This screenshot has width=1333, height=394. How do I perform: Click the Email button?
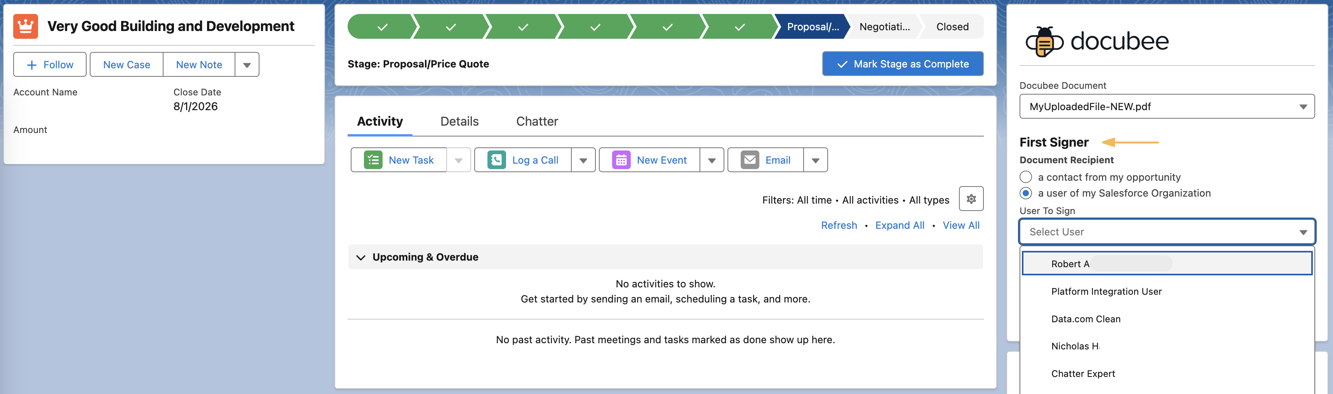766,160
